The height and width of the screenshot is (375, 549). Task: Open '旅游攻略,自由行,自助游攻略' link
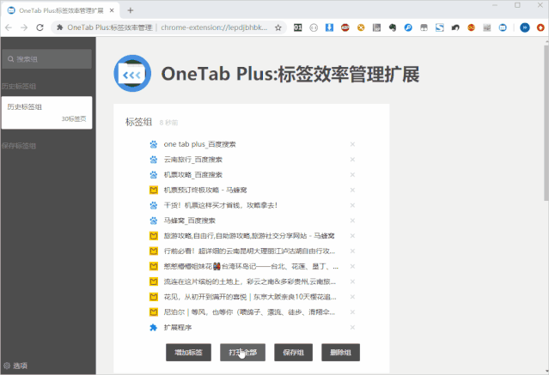coord(249,236)
